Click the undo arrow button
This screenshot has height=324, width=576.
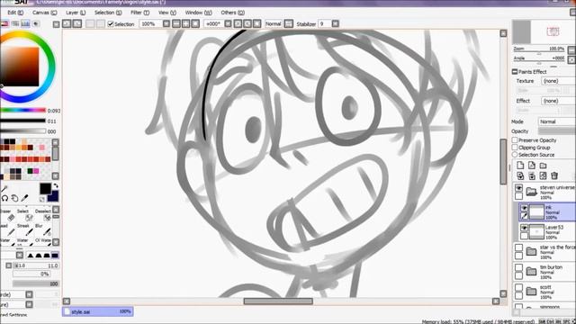[67, 24]
